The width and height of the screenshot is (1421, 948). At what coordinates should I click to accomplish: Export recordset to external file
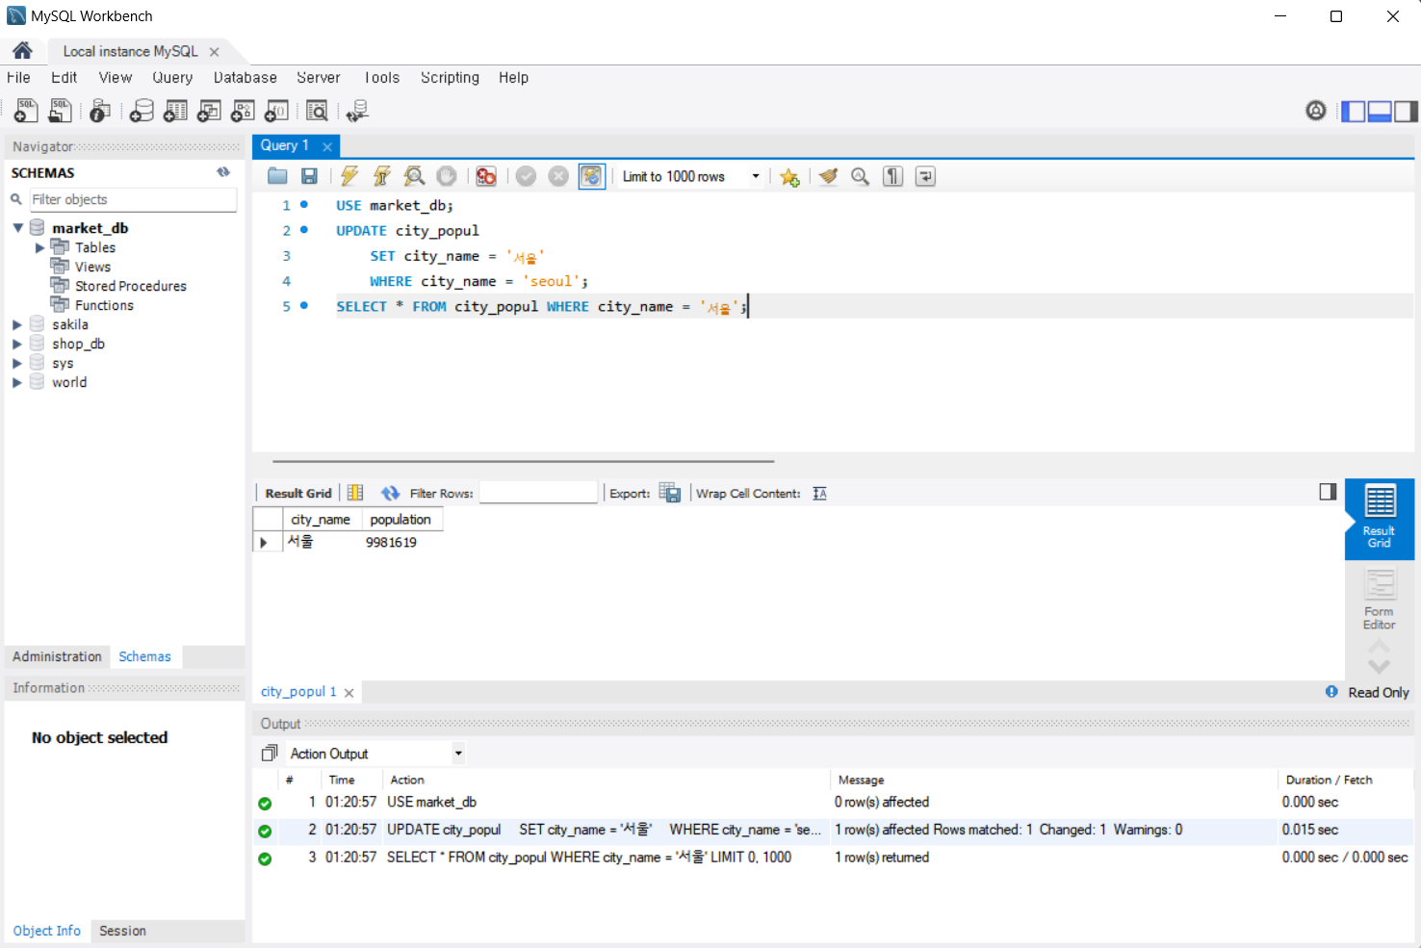click(670, 493)
